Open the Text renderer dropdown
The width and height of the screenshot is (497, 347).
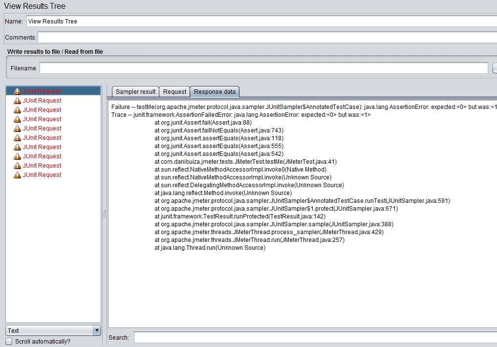point(53,330)
